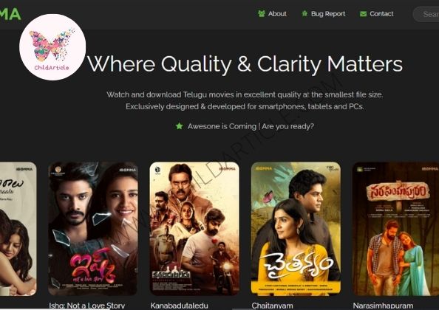The height and width of the screenshot is (310, 439).
Task: Click the About paw icon
Action: click(261, 14)
